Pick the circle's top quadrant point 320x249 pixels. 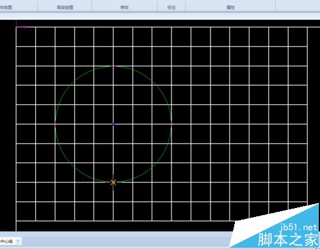click(x=113, y=66)
